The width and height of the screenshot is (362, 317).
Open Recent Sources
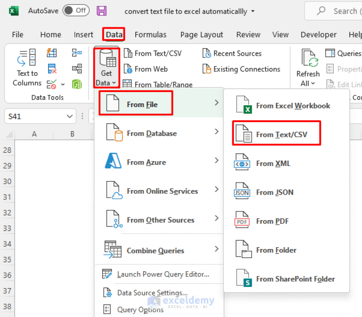[x=232, y=53]
